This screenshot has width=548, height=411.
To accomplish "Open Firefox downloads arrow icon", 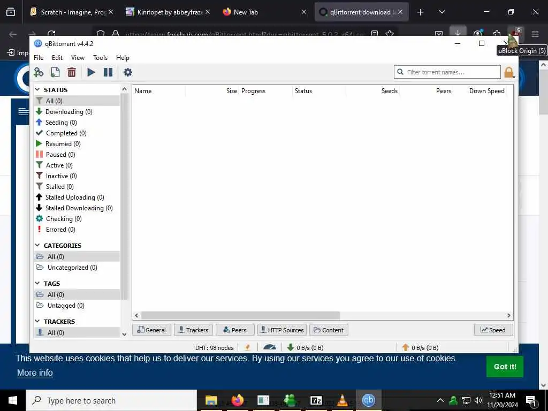I will click(458, 33).
